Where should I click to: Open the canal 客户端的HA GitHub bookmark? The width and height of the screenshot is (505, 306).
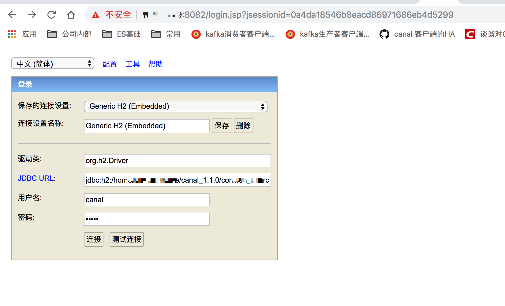(x=417, y=34)
